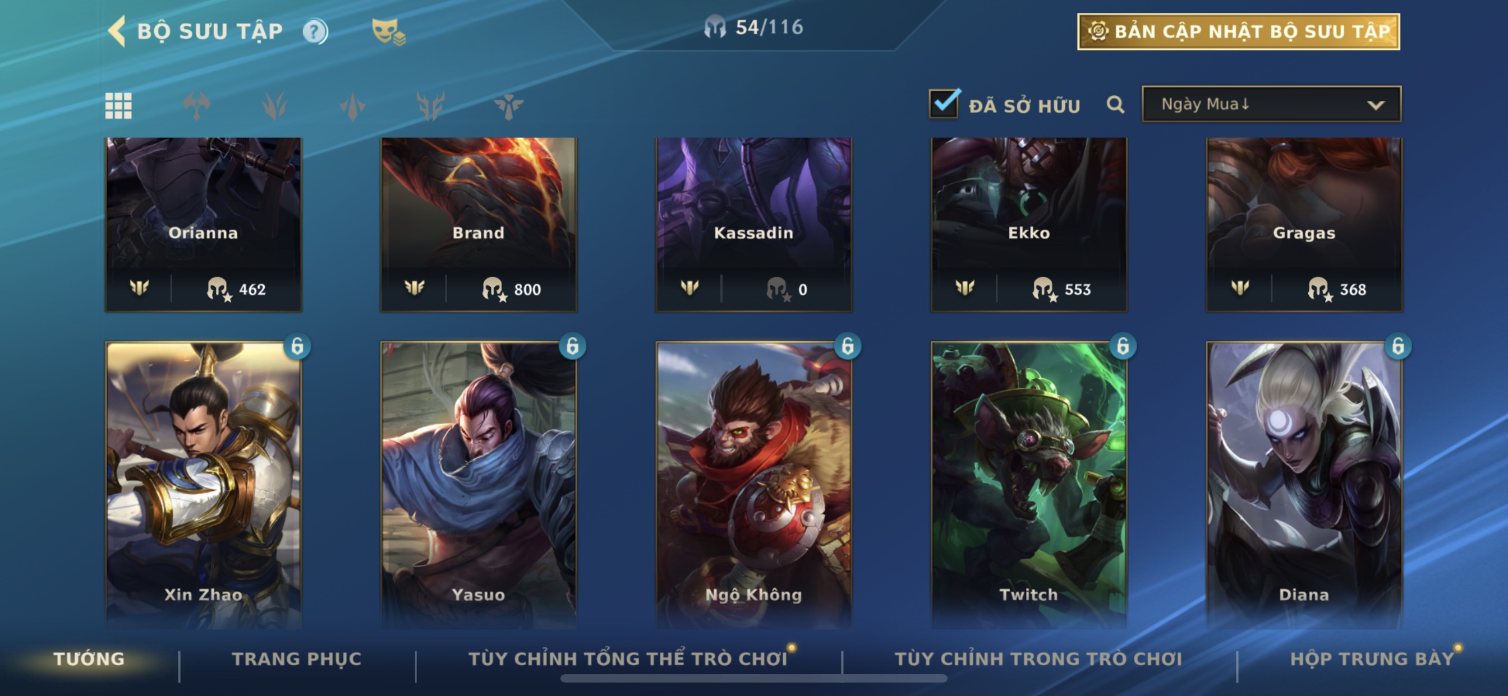Select the Twitch champion card
The height and width of the screenshot is (696, 1508).
(x=1028, y=485)
